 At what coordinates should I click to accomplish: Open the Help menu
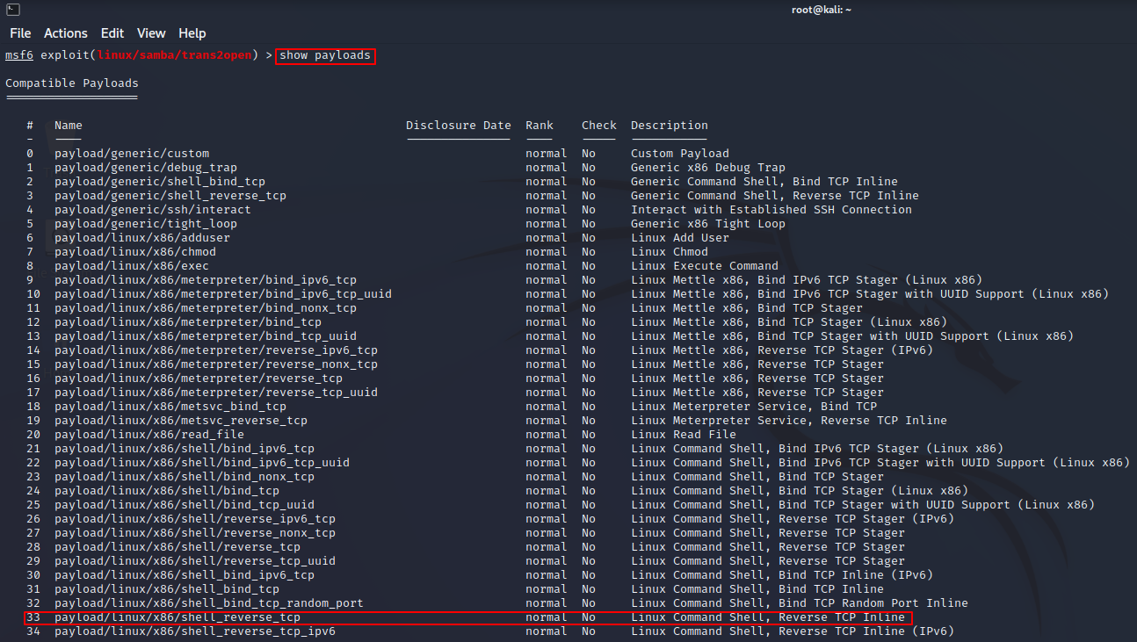192,33
